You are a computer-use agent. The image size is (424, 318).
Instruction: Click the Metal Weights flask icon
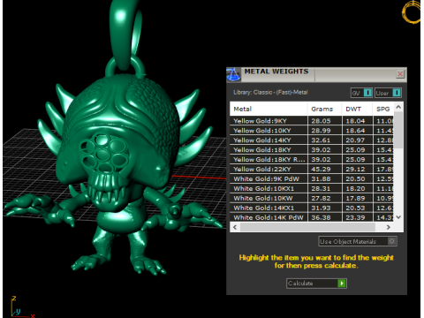coord(233,74)
